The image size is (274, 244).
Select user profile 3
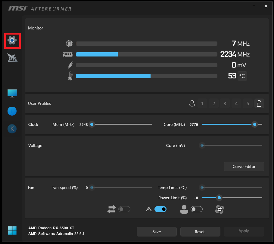coord(225,103)
